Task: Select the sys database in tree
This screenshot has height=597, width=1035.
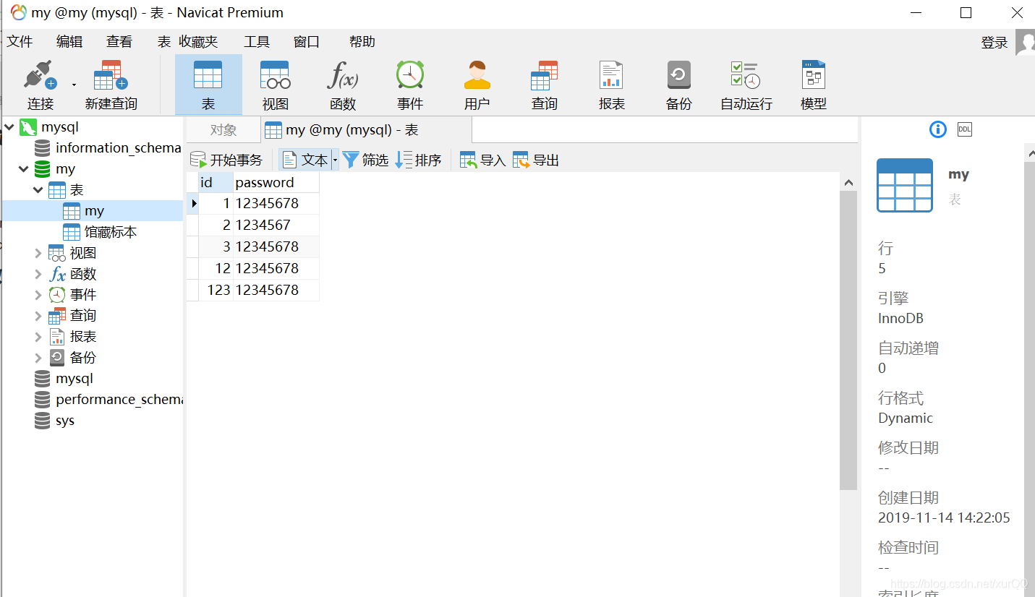Action: click(54, 421)
